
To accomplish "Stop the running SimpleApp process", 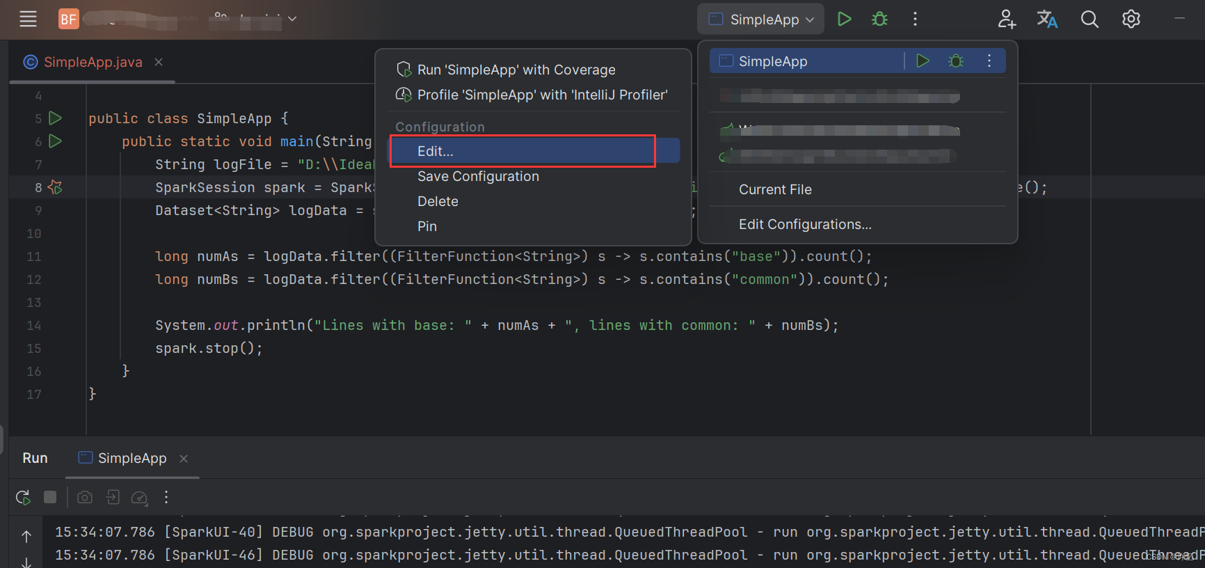I will pyautogui.click(x=50, y=497).
